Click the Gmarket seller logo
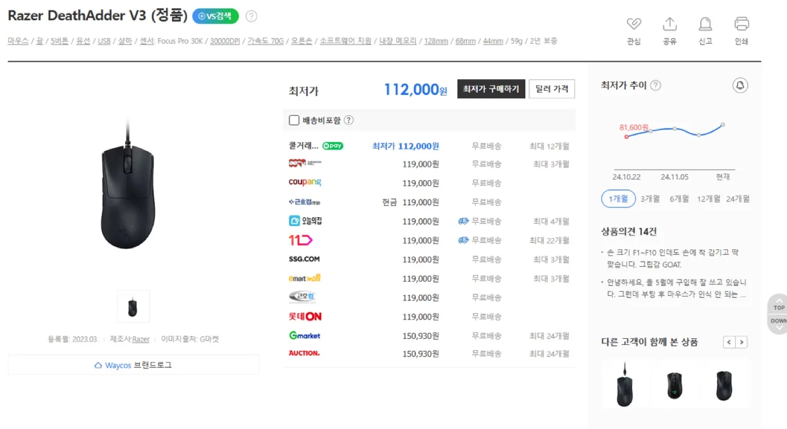 (x=305, y=336)
